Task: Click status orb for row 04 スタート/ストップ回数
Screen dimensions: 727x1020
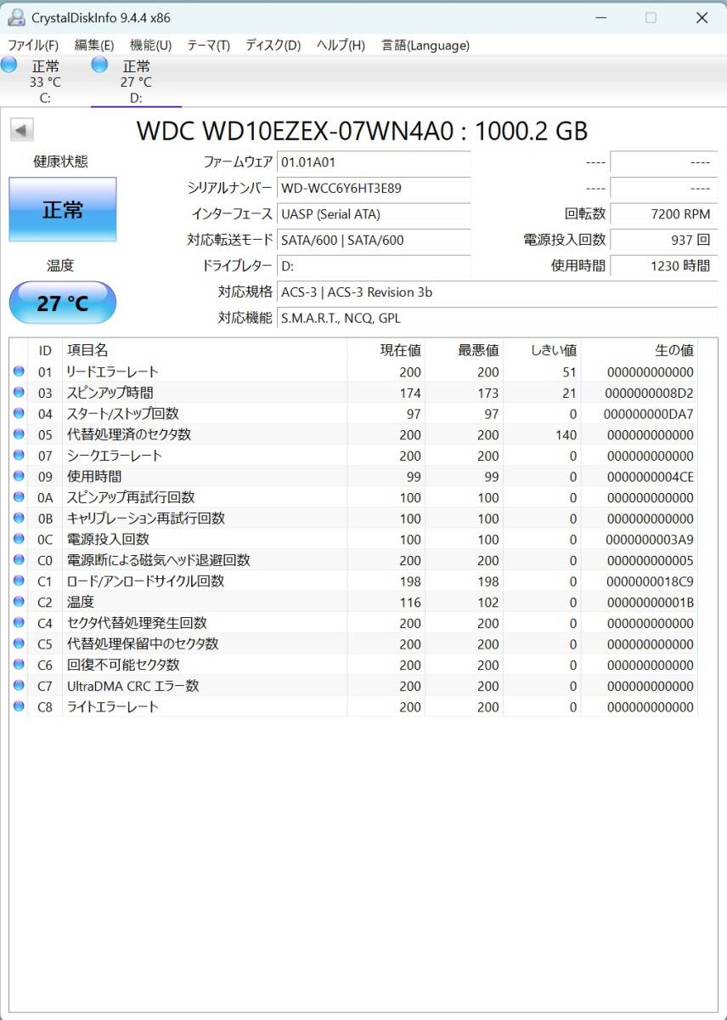Action: [x=19, y=414]
